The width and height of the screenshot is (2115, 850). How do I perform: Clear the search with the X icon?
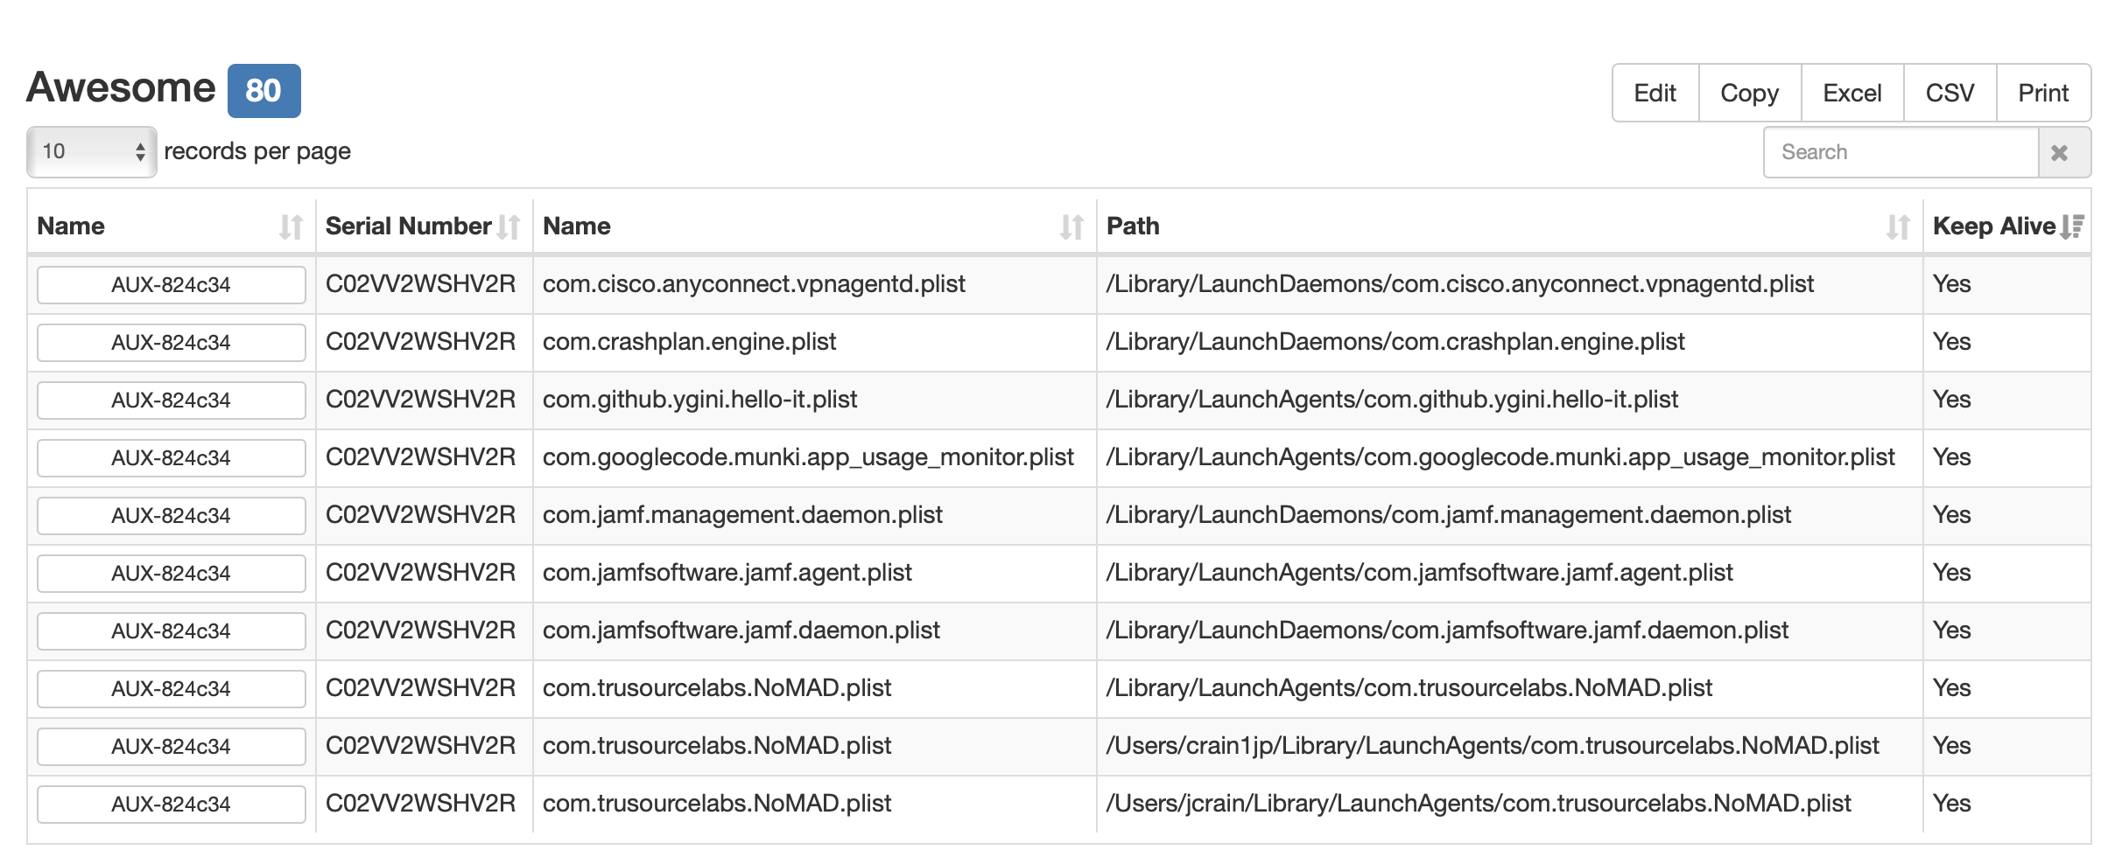(x=2060, y=153)
